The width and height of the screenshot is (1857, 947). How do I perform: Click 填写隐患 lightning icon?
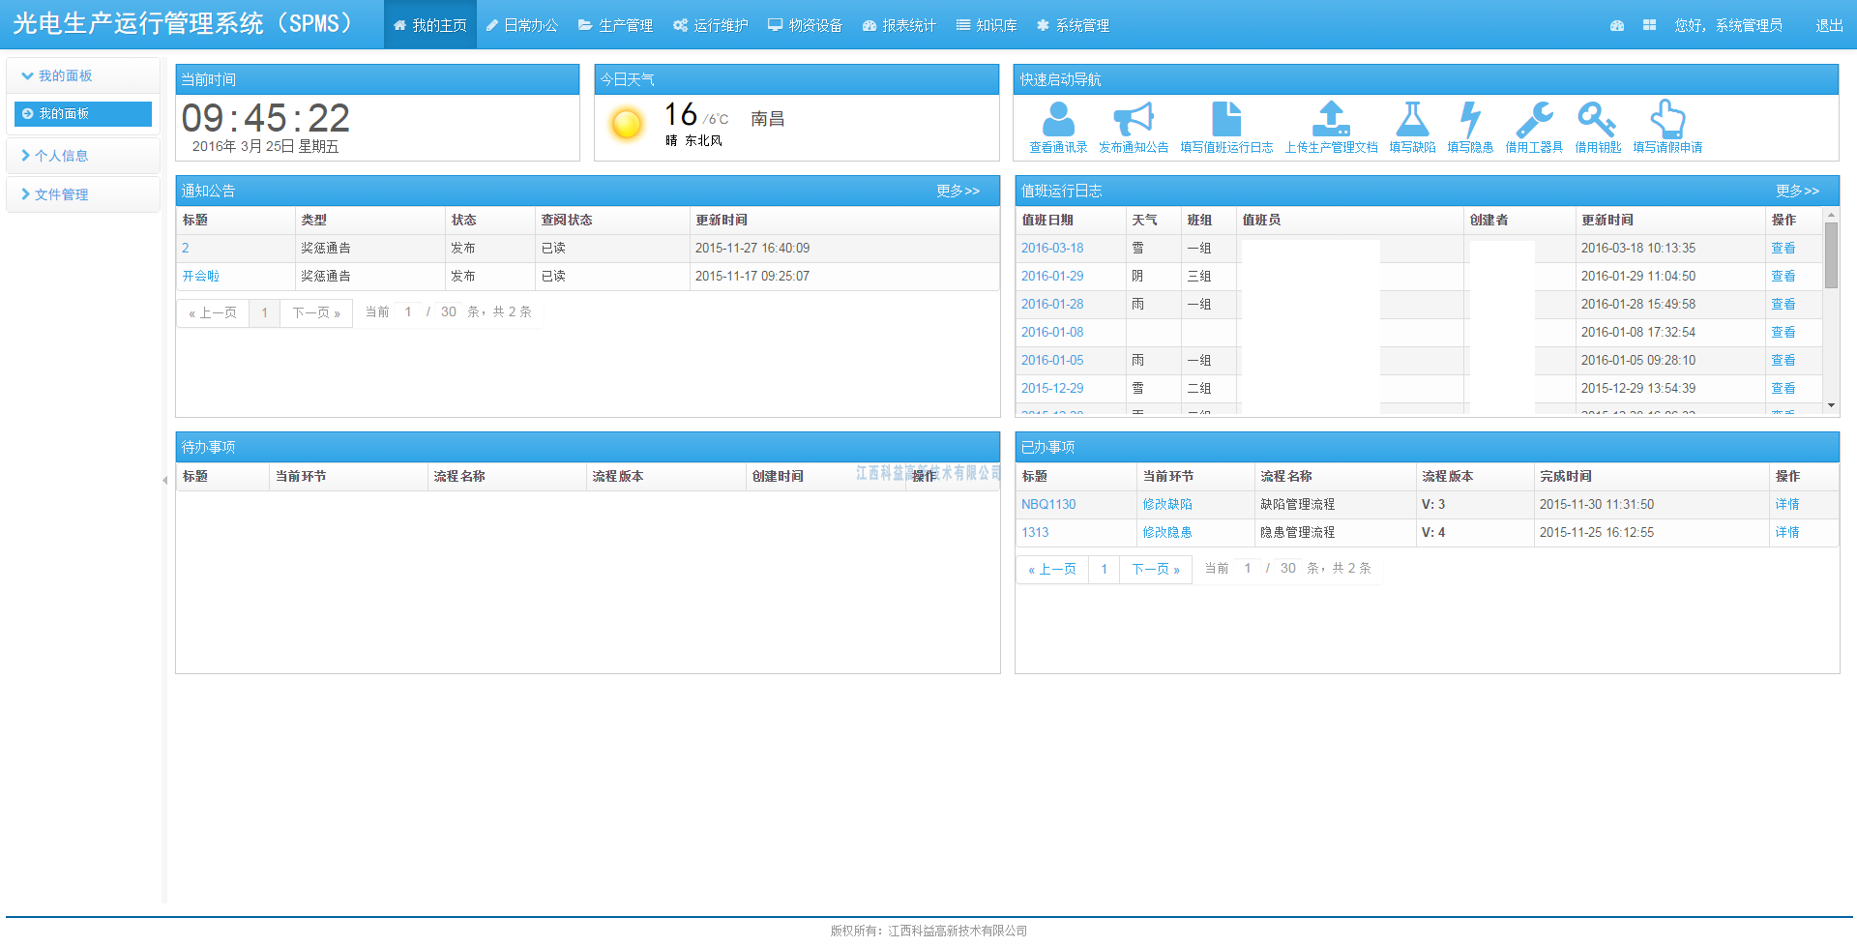(x=1470, y=120)
